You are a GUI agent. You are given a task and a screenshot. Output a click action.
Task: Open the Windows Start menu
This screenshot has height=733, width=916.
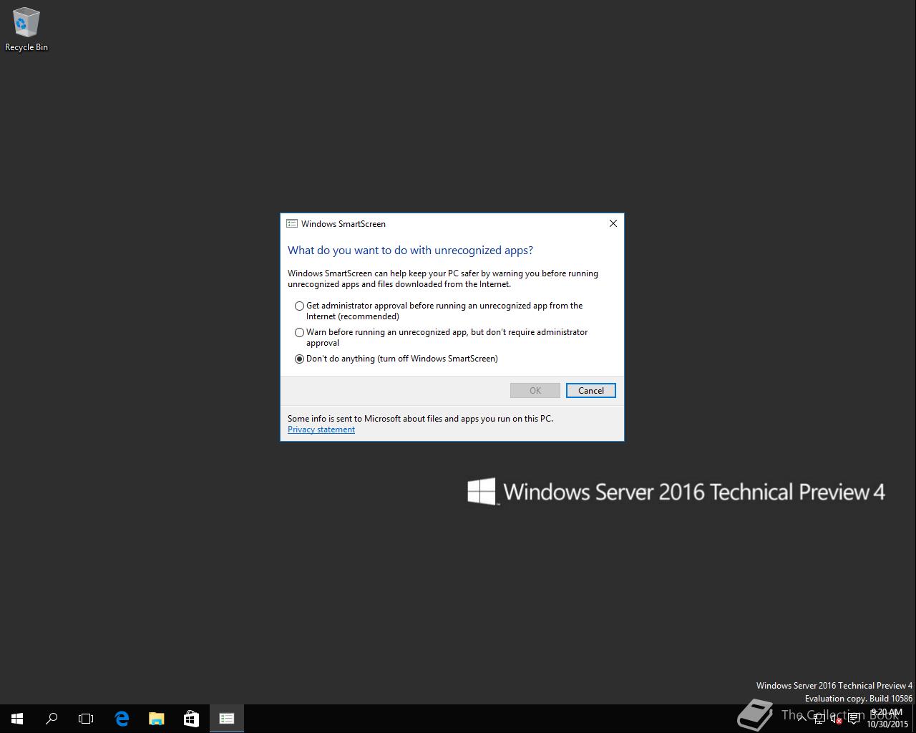pyautogui.click(x=17, y=719)
